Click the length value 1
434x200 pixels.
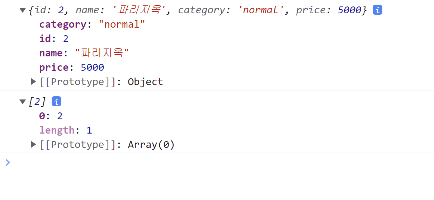pos(89,130)
